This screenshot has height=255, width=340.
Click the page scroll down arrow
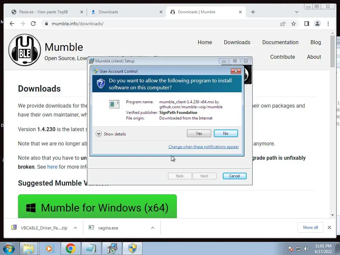(333, 215)
